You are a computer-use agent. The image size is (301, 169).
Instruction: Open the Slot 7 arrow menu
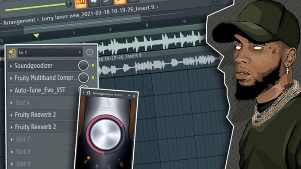(x=12, y=139)
